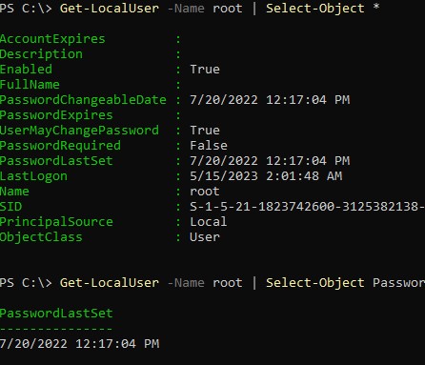Click the first Get-LocalUser command text
This screenshot has height=365, width=425.
coord(110,9)
